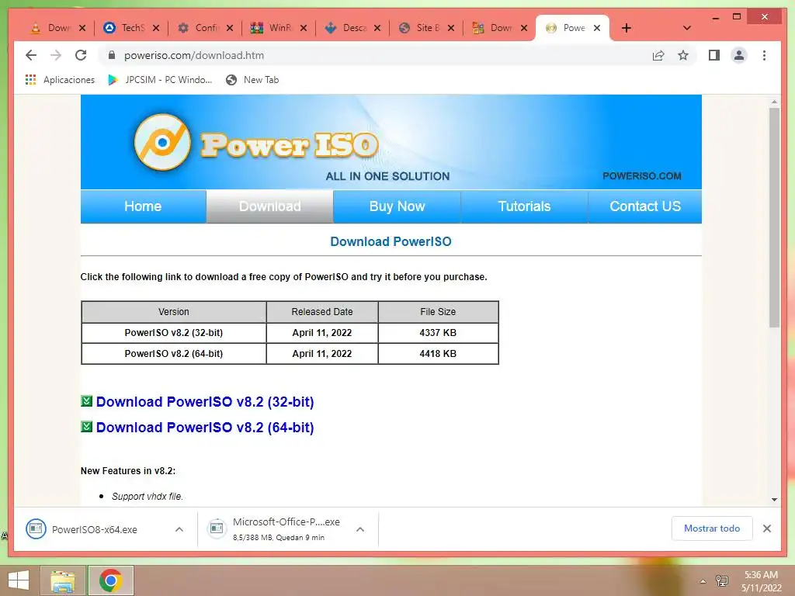Open the Buy Now navigation menu
Image resolution: width=795 pixels, height=596 pixels.
pos(397,206)
